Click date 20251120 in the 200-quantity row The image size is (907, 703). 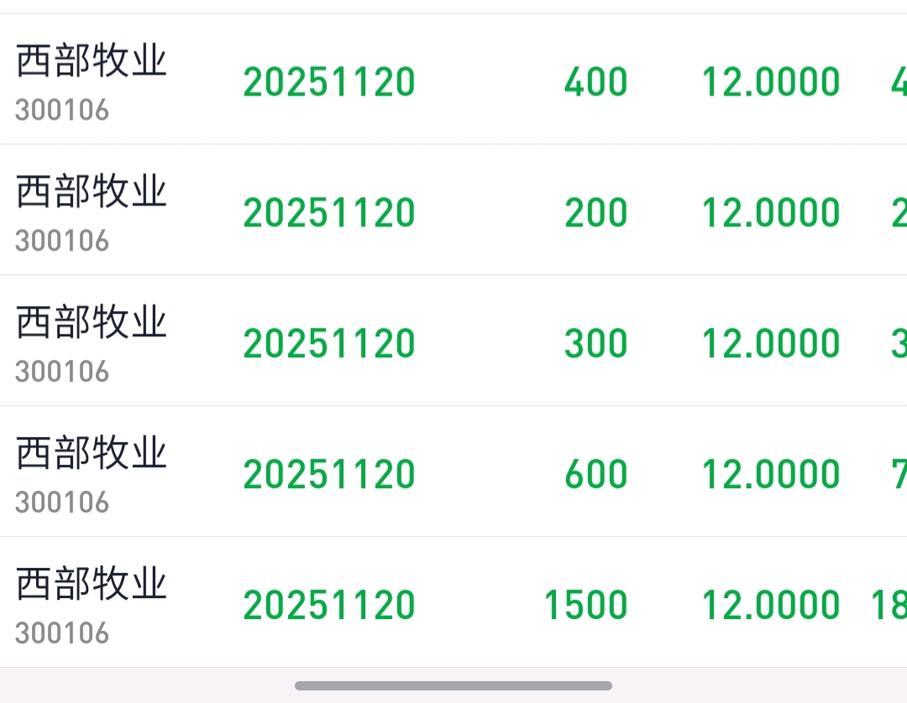tap(329, 213)
